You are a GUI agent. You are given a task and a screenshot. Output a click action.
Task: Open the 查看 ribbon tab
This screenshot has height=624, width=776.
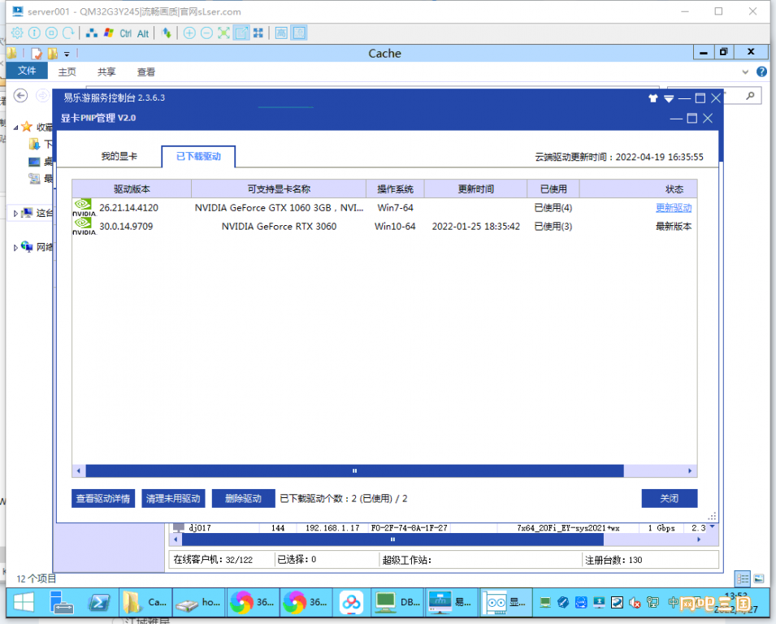click(146, 71)
